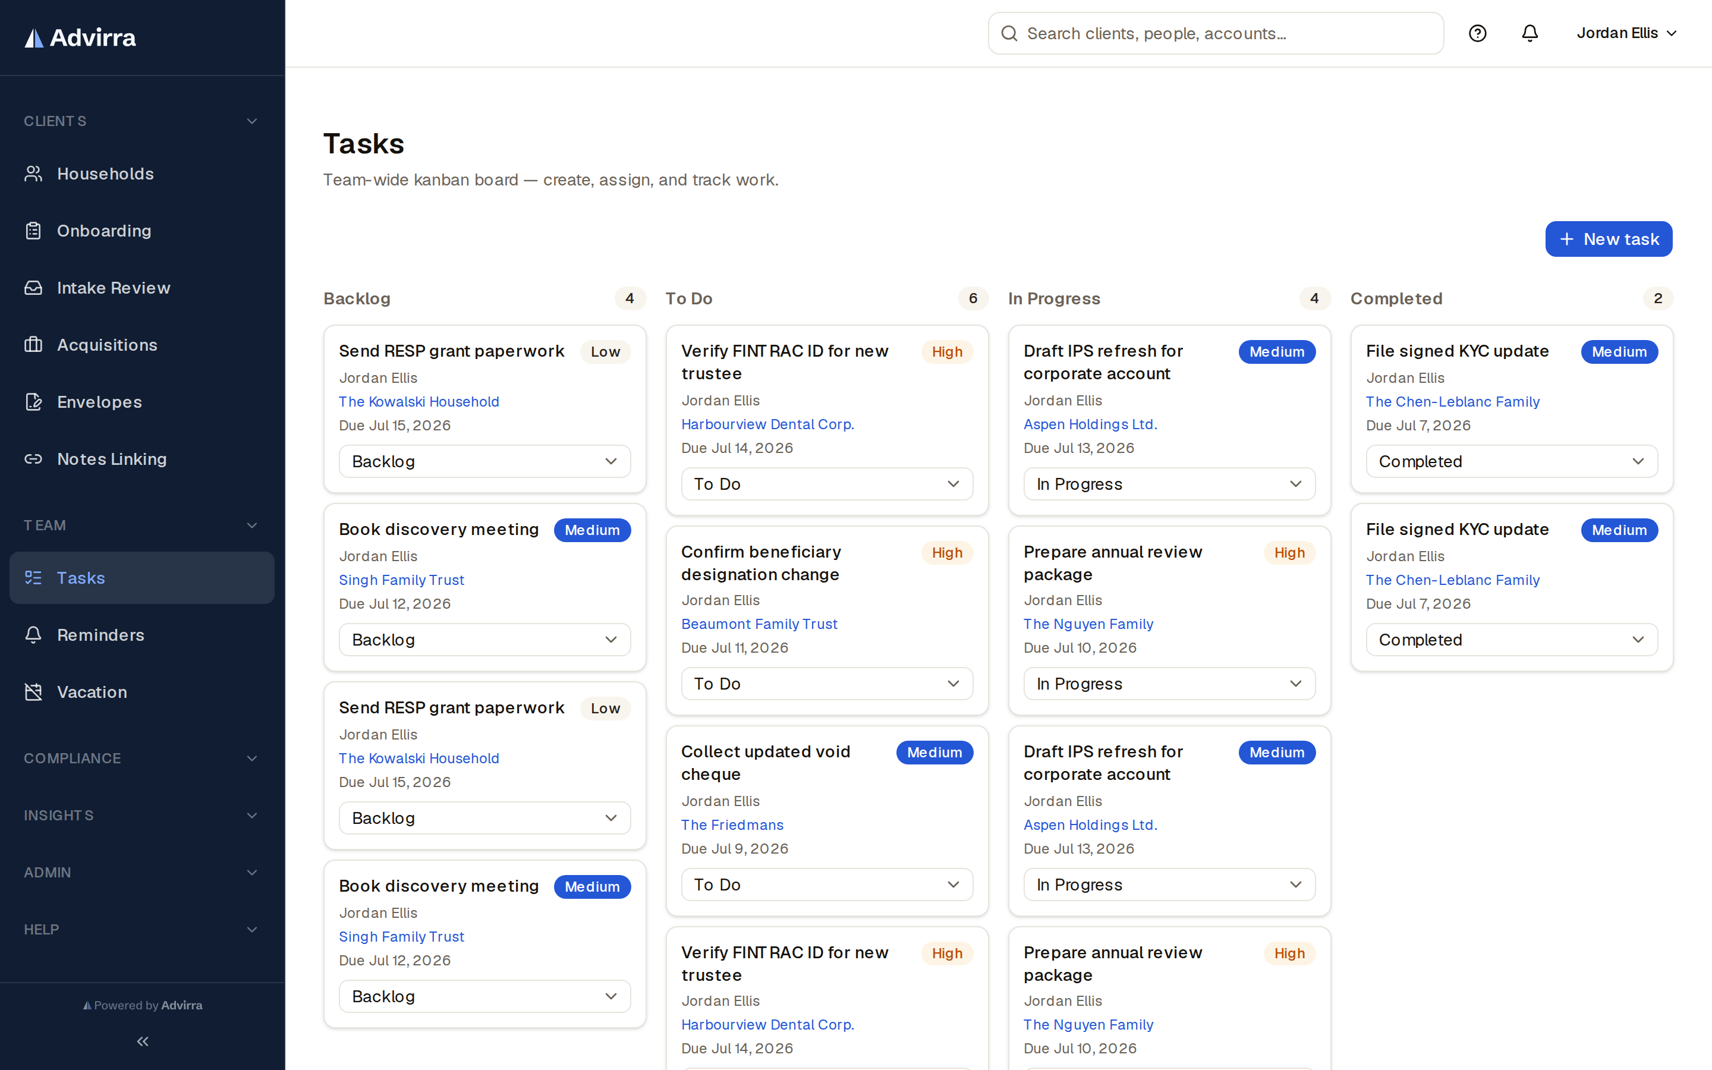Collapse the sidebar with double-chevron icon
Screen dimensions: 1712x1070
pos(142,1041)
